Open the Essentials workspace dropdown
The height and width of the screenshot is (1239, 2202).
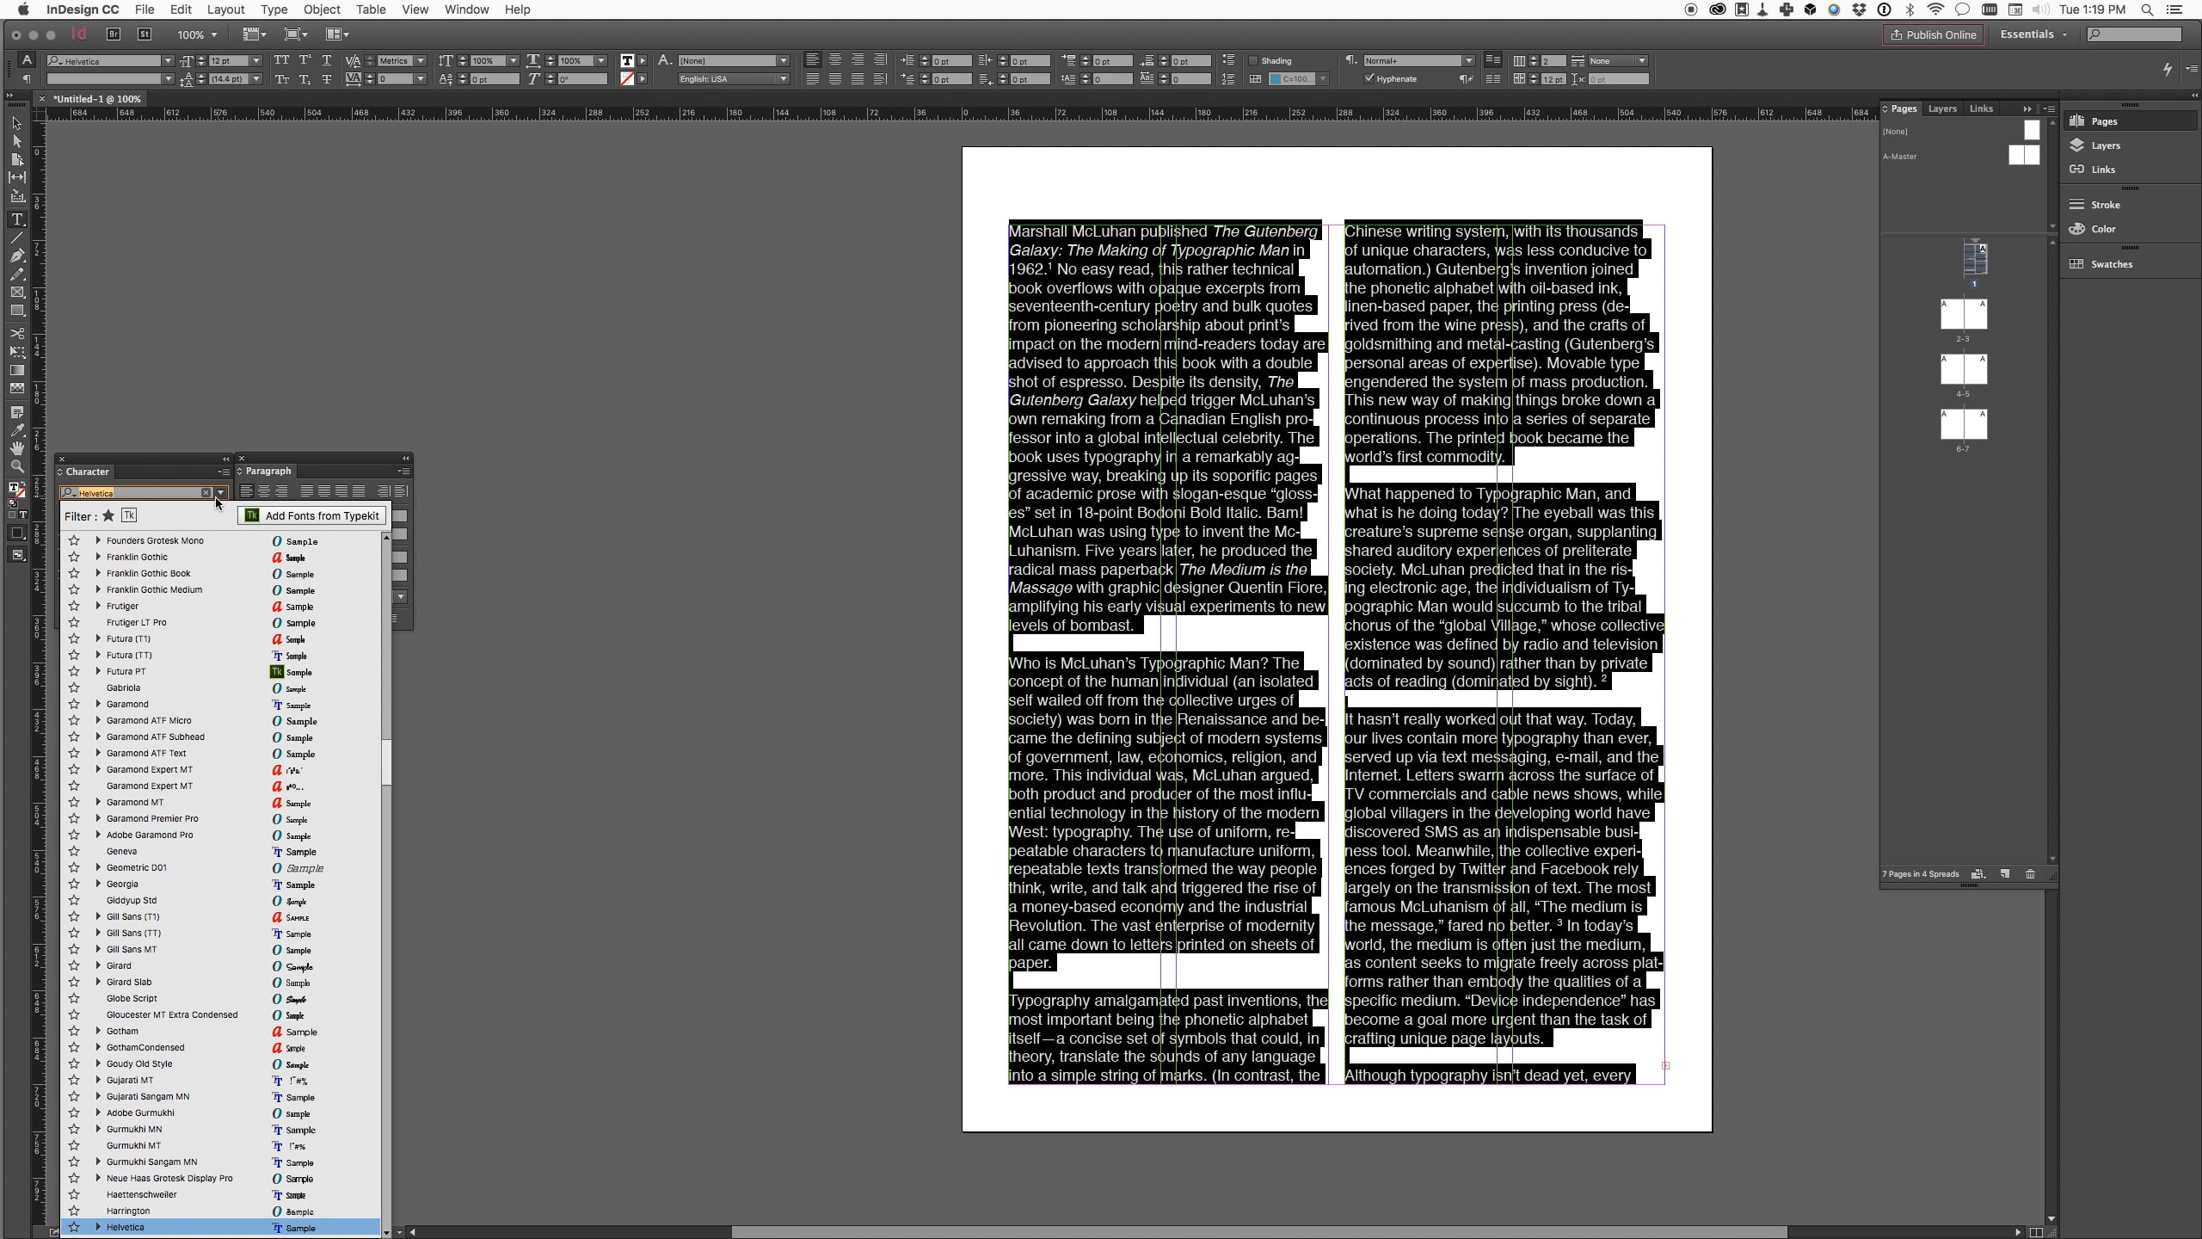click(x=2033, y=34)
